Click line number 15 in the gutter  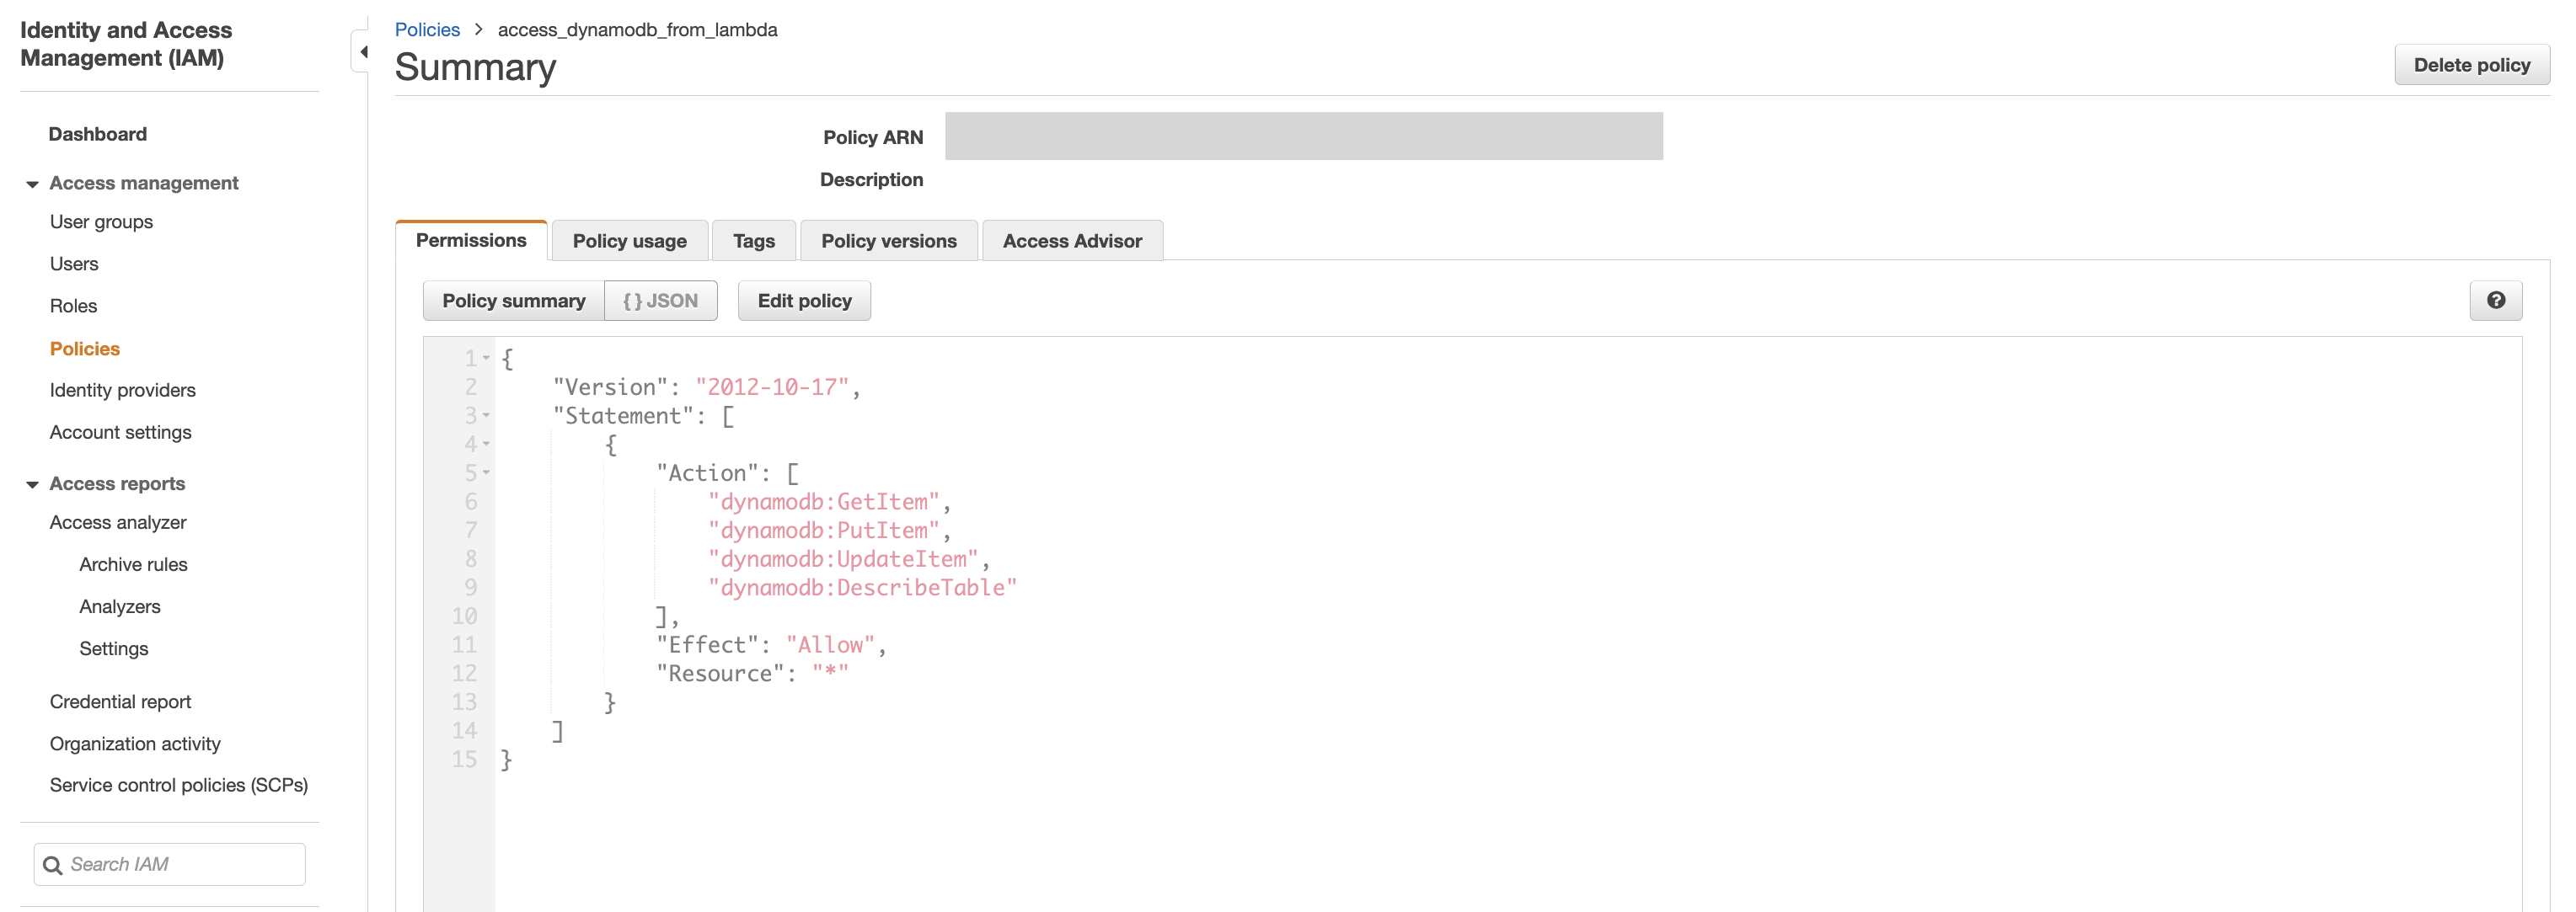(464, 760)
